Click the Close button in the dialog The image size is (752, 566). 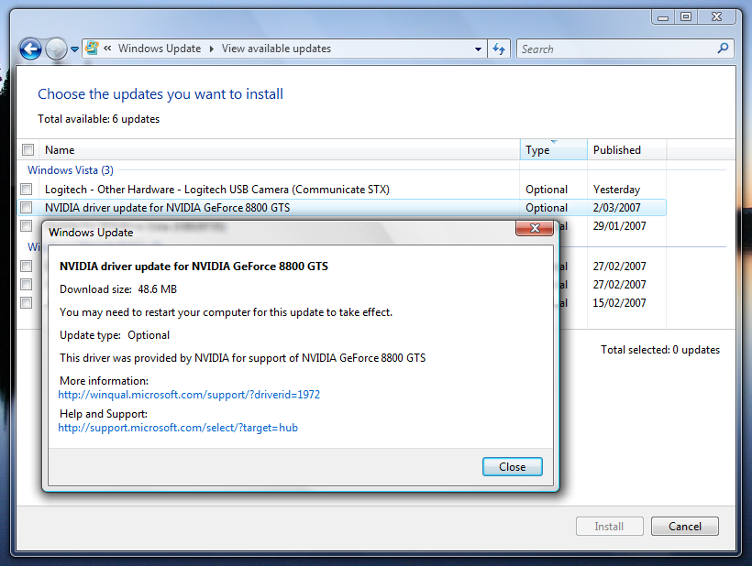[x=513, y=467]
